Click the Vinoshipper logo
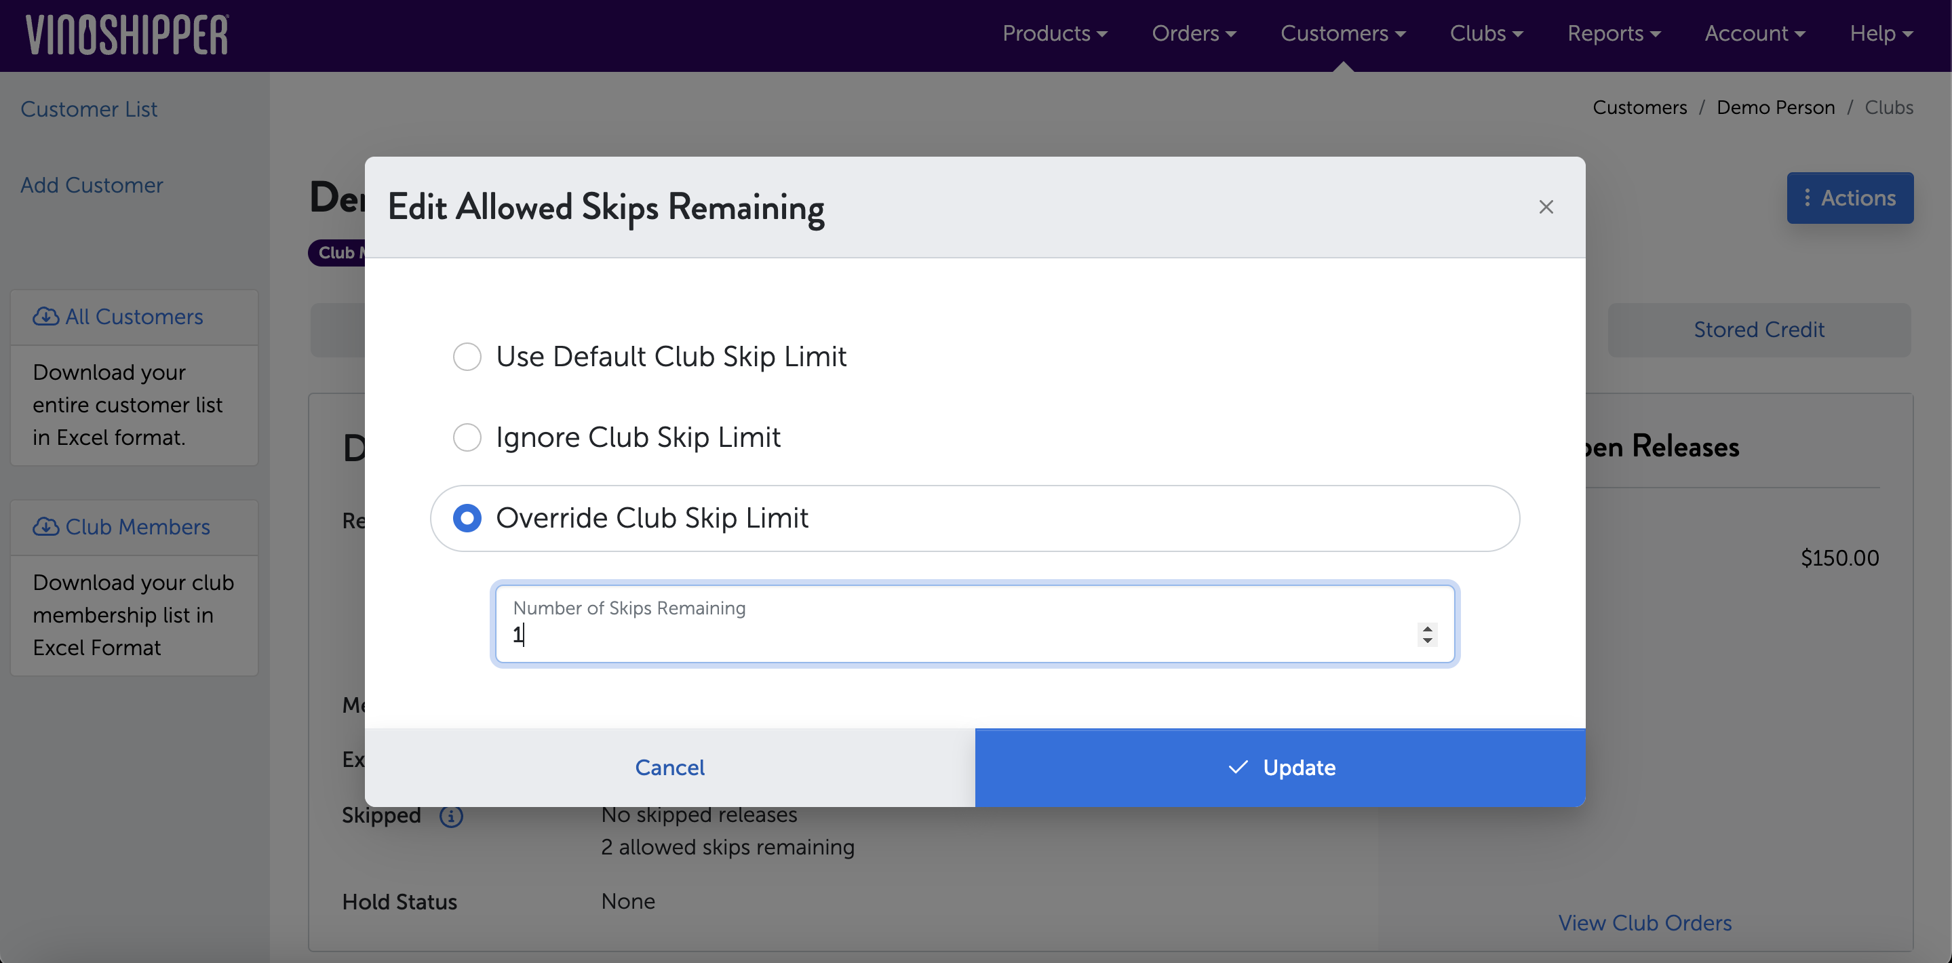 coord(127,35)
